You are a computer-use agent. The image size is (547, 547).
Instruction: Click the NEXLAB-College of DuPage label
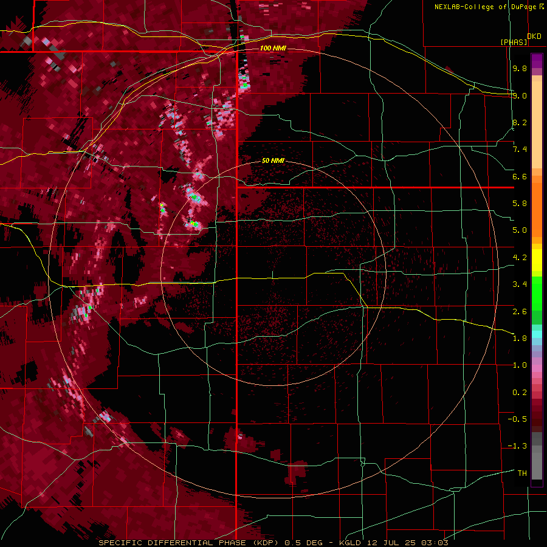(485, 7)
